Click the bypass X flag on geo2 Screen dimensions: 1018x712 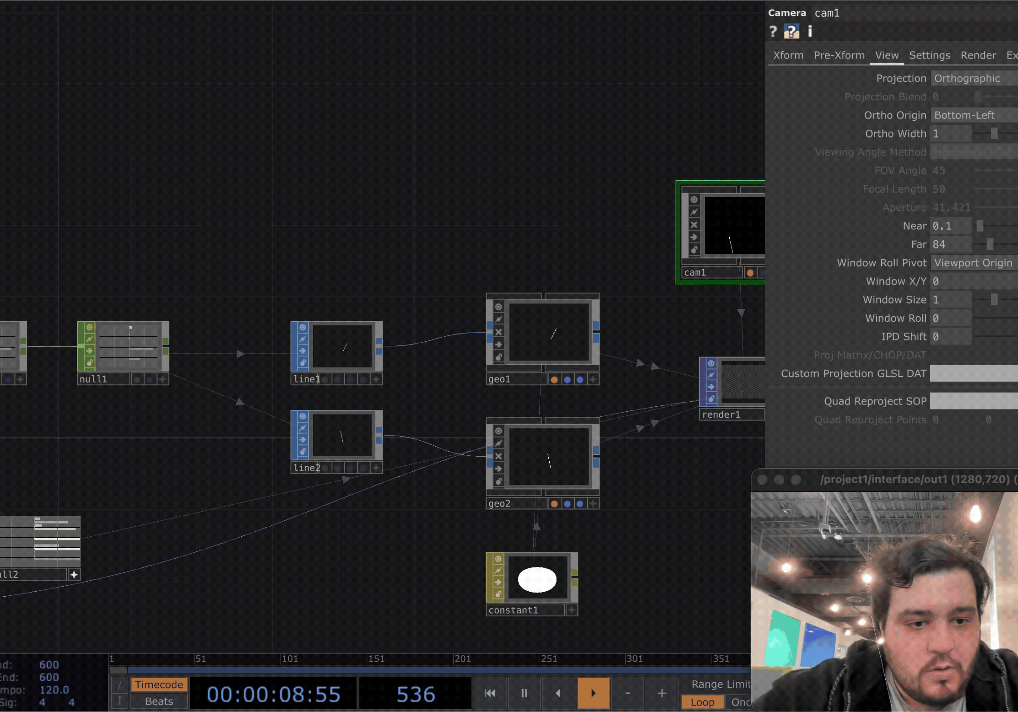point(498,456)
